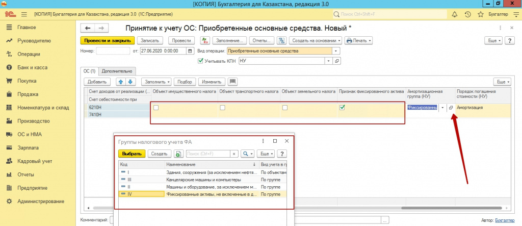Open document help question button
The height and width of the screenshot is (226, 522).
510,40
